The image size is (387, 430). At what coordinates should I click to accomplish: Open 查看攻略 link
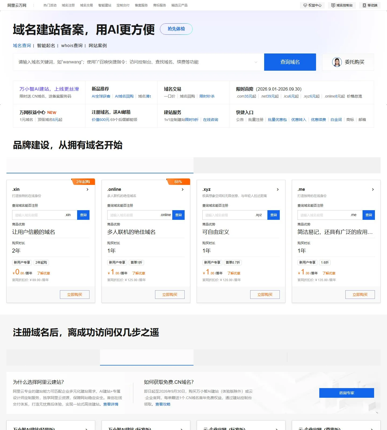click(x=163, y=404)
